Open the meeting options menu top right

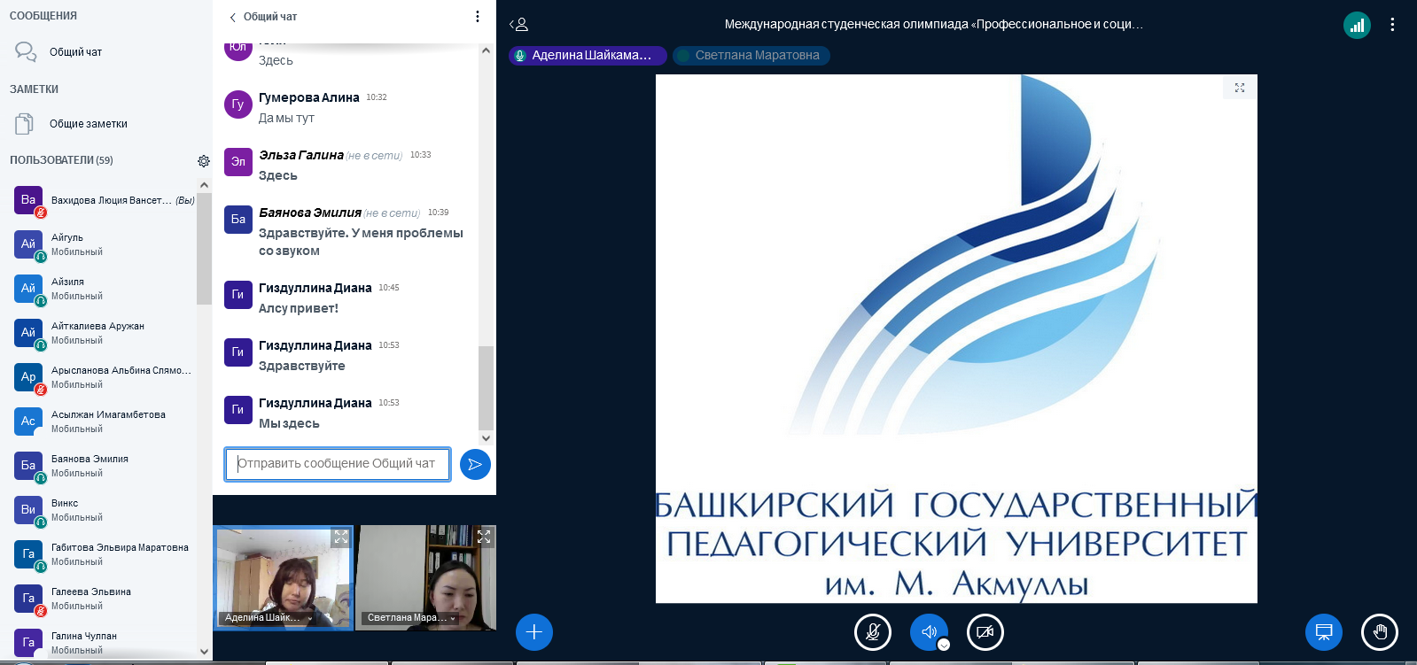point(1392,25)
